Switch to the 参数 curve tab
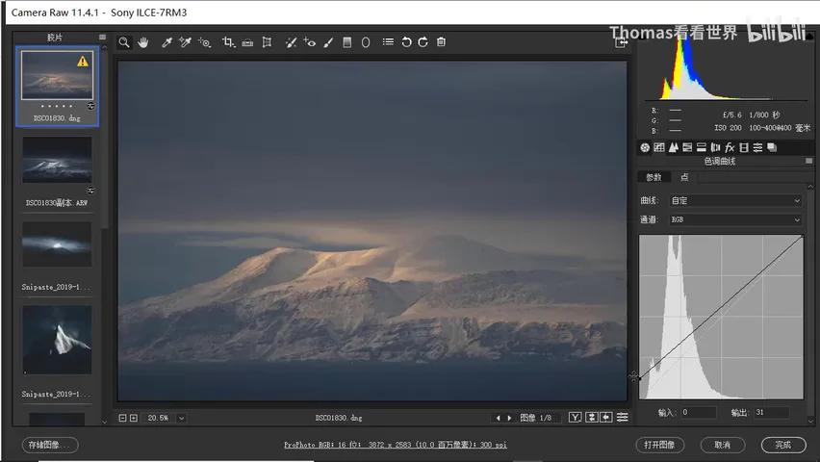Viewport: 820px width, 462px height. point(653,177)
